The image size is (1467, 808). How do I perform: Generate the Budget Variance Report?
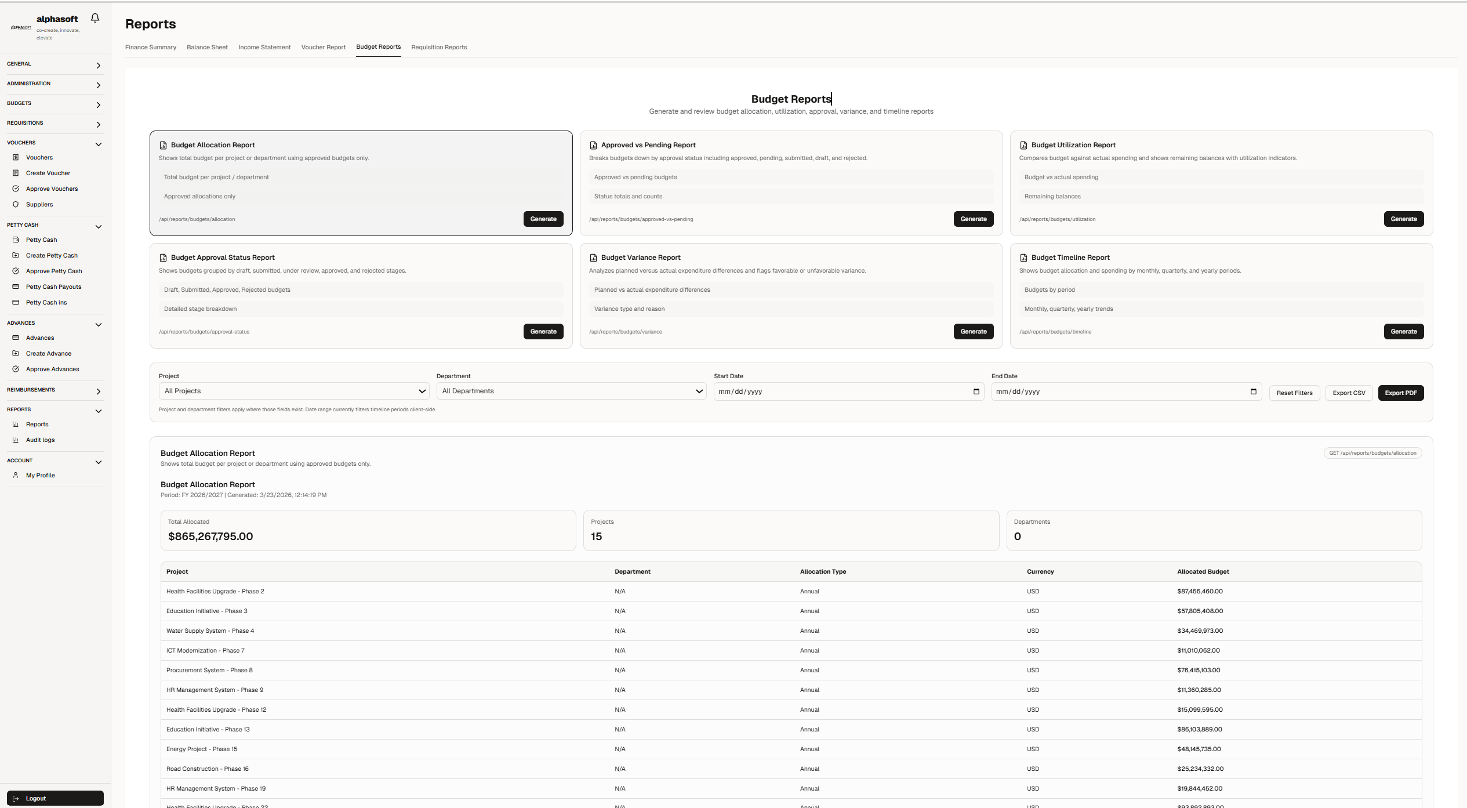(973, 332)
